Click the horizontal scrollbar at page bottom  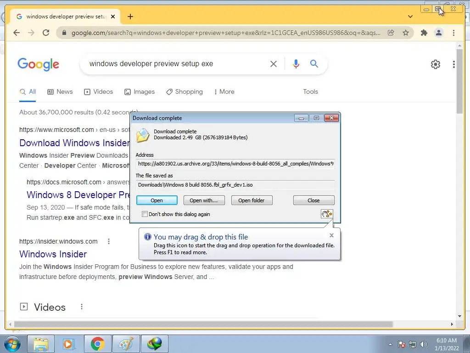coord(203,324)
